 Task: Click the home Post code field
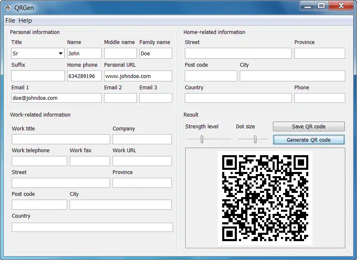(x=211, y=76)
